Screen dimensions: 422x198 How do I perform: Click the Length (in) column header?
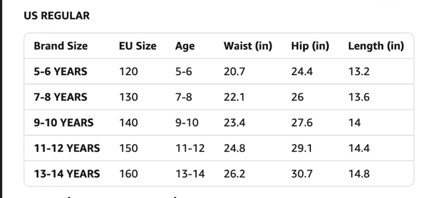[376, 46]
